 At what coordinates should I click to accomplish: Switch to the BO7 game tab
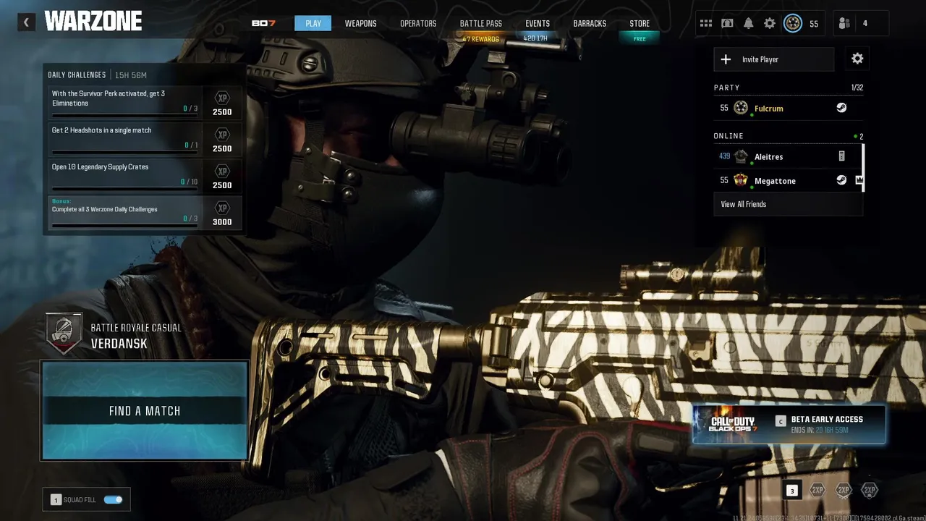click(263, 23)
